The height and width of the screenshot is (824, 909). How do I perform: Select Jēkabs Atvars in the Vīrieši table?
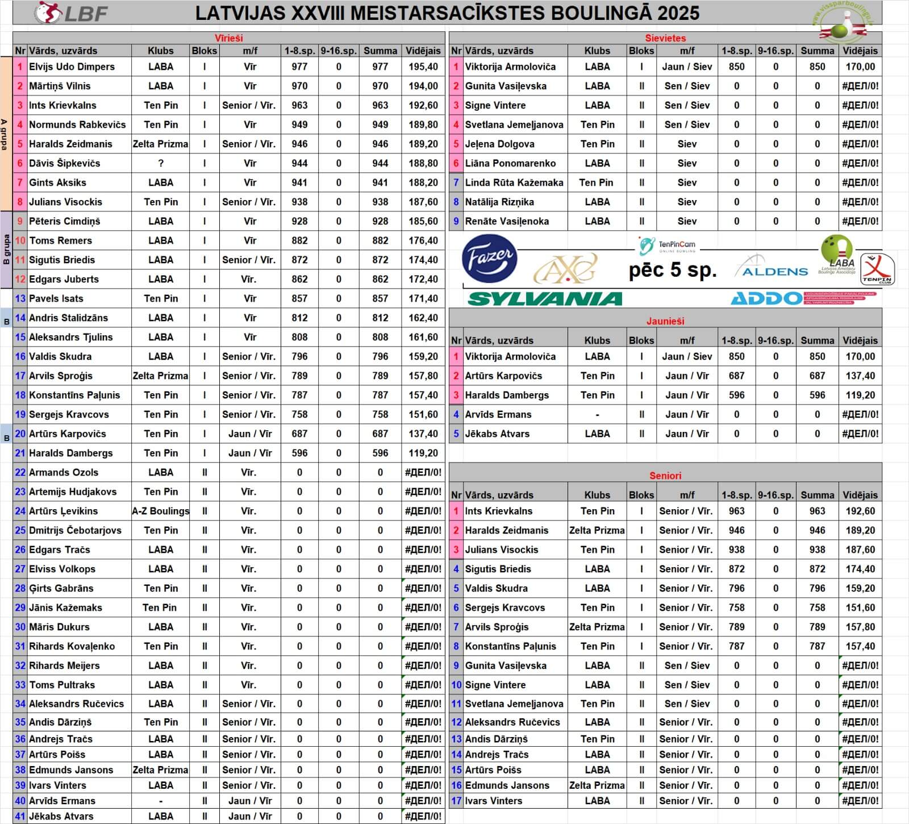80,816
